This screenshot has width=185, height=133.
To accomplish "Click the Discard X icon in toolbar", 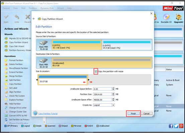I will pos(28,17).
